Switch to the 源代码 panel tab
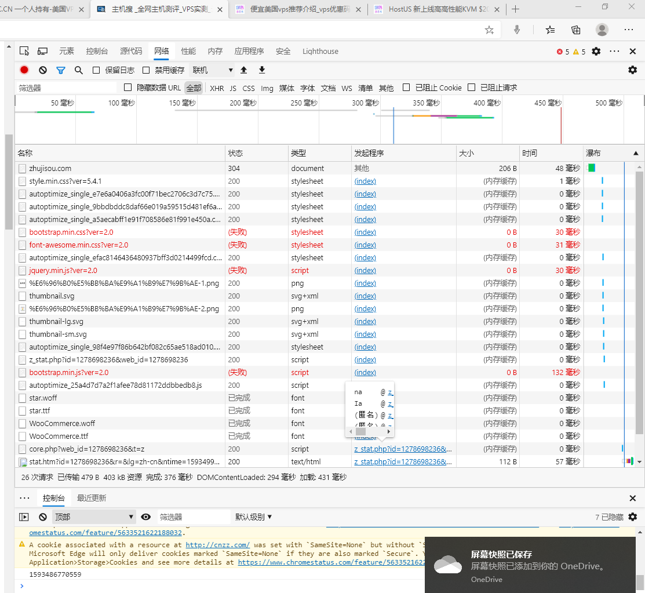 tap(131, 52)
